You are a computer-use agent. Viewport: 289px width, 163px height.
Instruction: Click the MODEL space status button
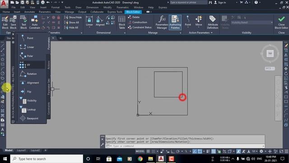click(140, 151)
